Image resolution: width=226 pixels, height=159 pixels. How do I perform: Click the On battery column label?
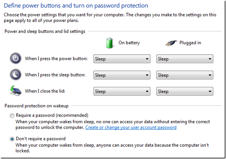coord(129,43)
